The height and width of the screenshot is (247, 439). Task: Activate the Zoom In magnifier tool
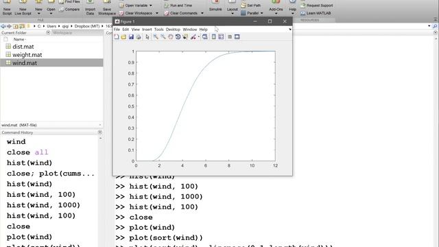coord(156,37)
